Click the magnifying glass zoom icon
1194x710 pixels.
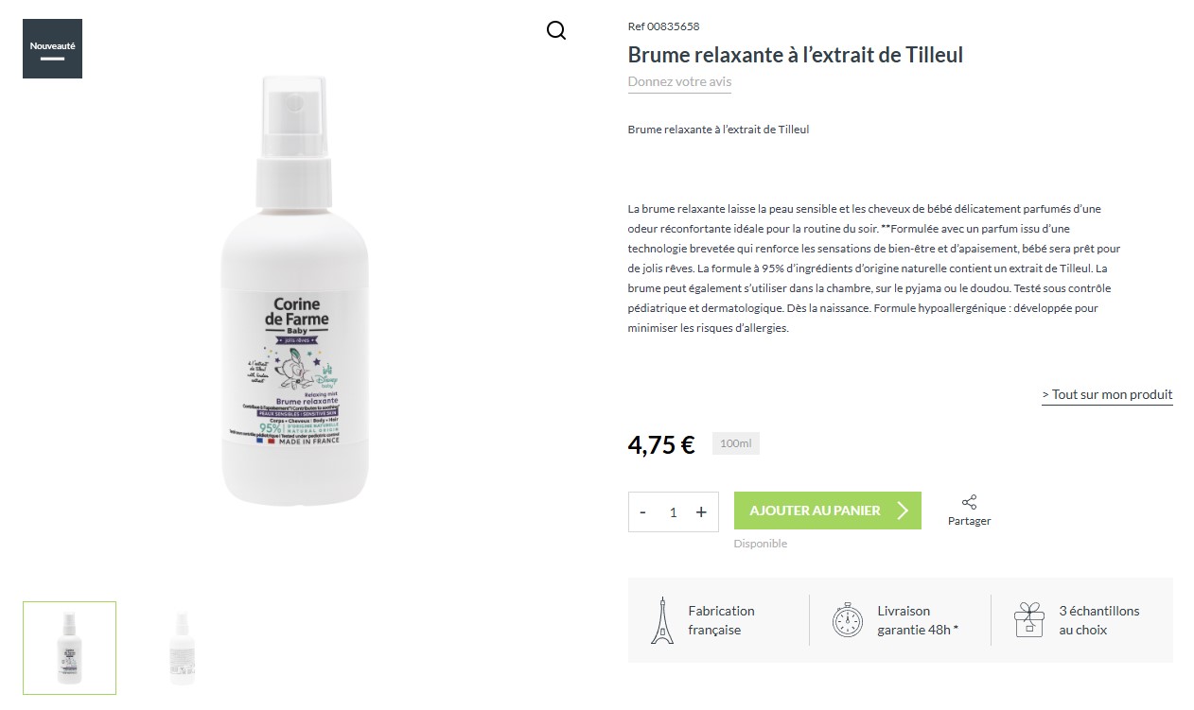(556, 31)
